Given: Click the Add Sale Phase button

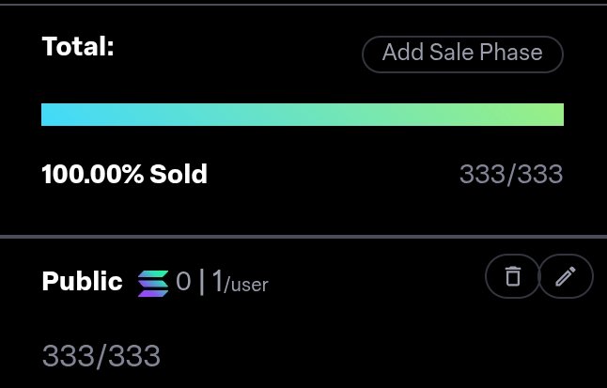Looking at the screenshot, I should (462, 53).
